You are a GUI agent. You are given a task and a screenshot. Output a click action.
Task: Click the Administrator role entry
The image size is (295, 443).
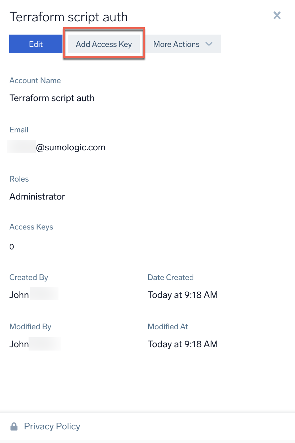[37, 196]
